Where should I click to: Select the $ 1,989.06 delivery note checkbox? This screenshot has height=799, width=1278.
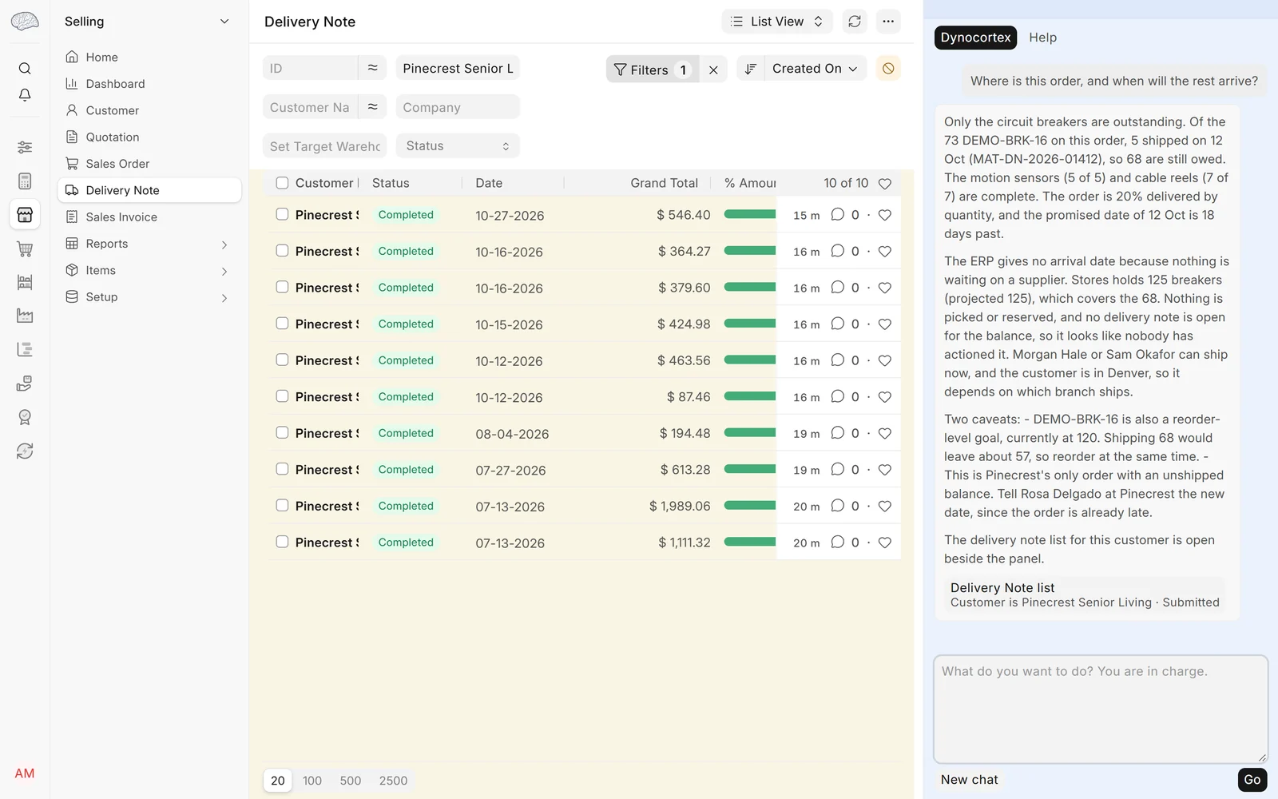tap(282, 505)
